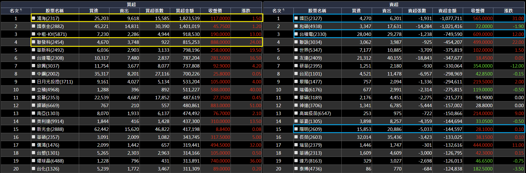Tick the 和碩(4938) checkbox

tap(296, 26)
